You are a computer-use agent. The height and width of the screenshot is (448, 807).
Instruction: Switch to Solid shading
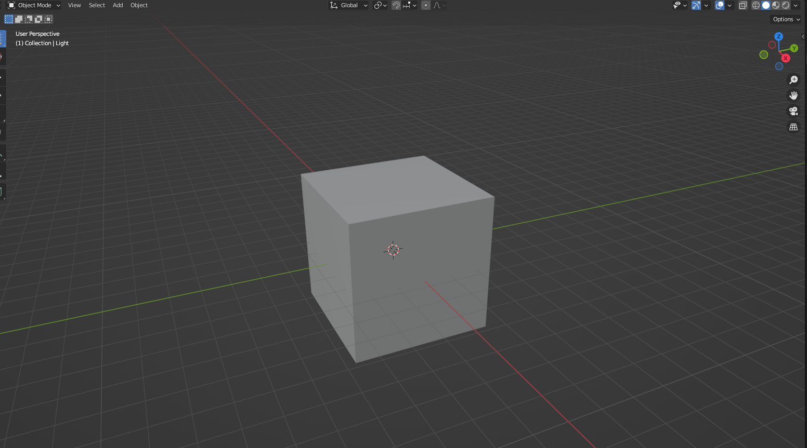coord(766,5)
